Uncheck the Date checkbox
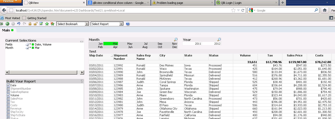The width and height of the screenshot is (335, 119). click(x=8, y=85)
